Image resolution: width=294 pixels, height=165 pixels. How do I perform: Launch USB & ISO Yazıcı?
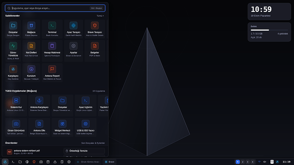point(86,127)
